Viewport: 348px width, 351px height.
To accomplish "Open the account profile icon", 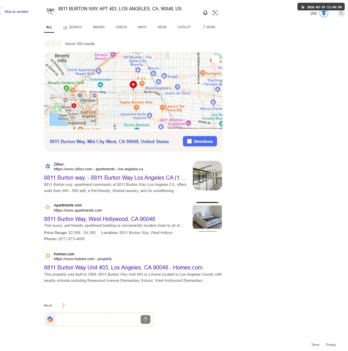I will 341,13.
